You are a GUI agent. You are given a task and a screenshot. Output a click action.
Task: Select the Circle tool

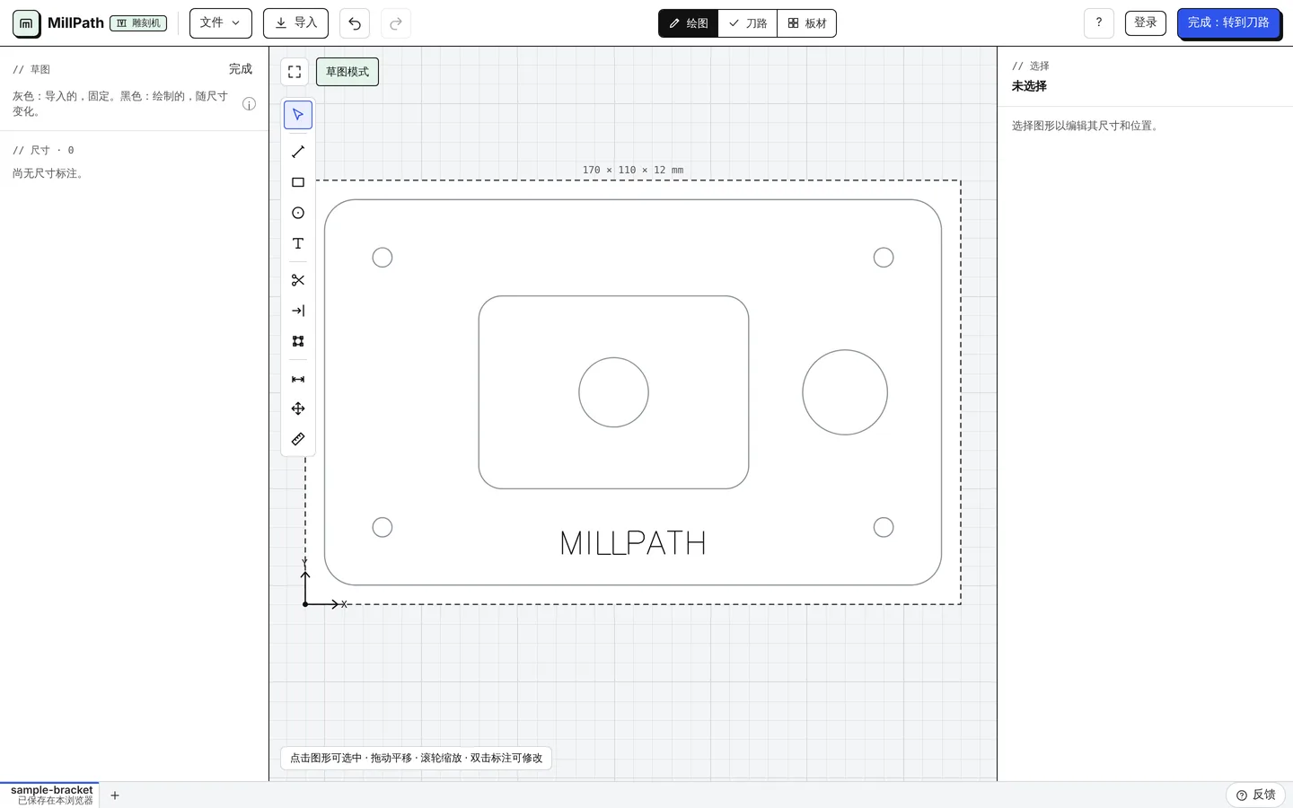(298, 213)
